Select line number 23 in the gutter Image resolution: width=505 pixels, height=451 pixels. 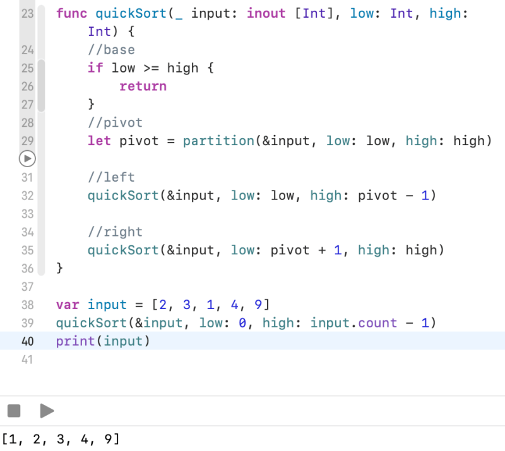[27, 13]
